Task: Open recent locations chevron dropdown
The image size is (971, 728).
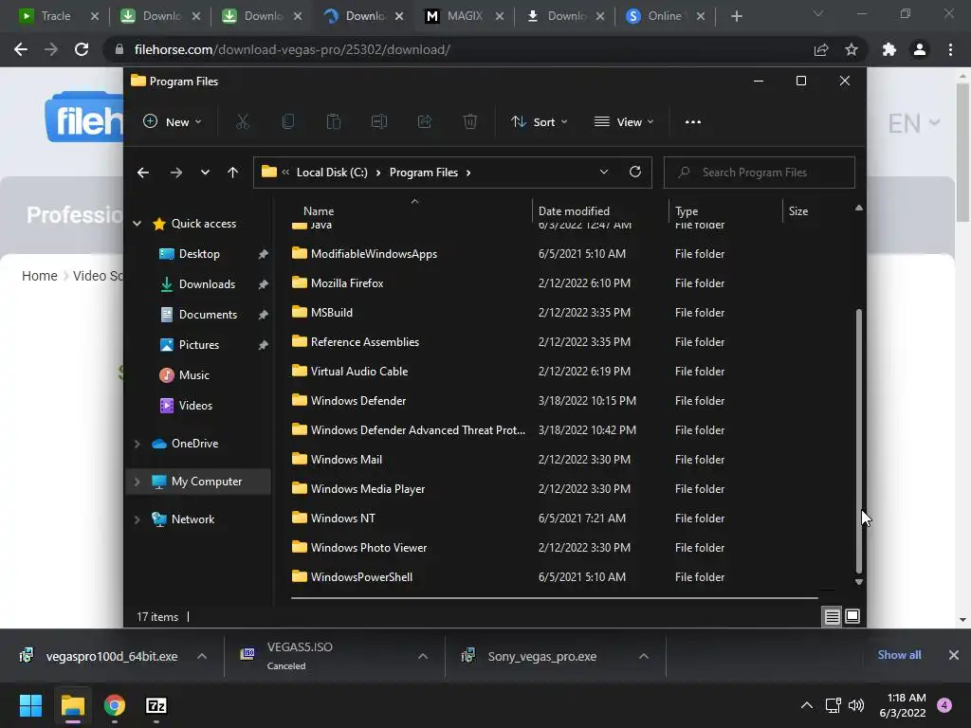Action: coord(205,173)
